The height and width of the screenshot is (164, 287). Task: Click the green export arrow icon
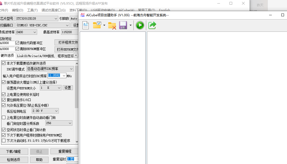coord(152,25)
